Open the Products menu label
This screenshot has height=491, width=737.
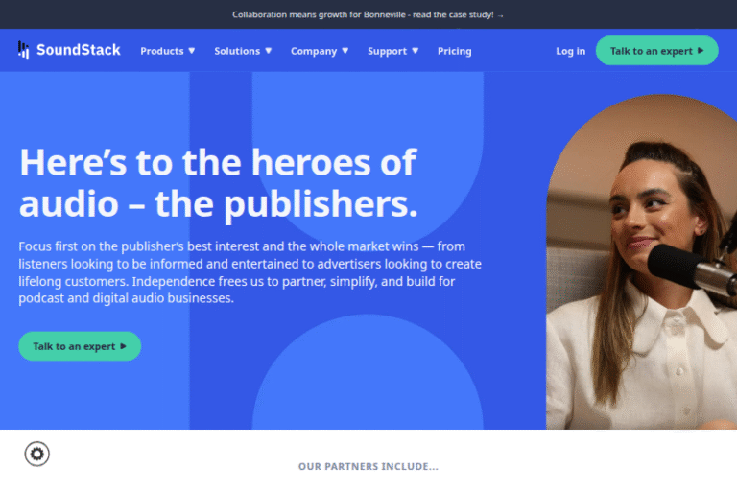pyautogui.click(x=162, y=51)
